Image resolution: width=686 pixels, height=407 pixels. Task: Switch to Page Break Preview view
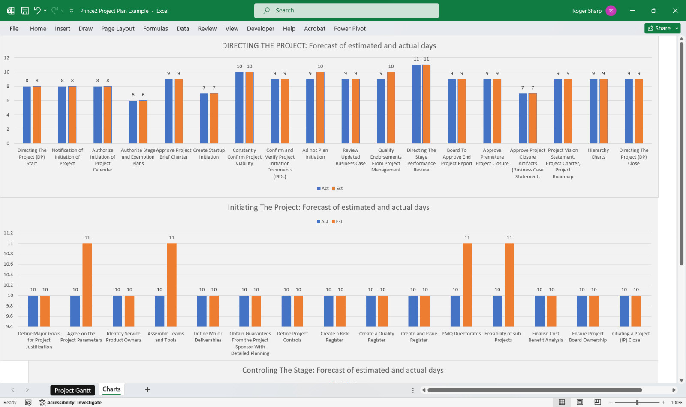tap(597, 402)
